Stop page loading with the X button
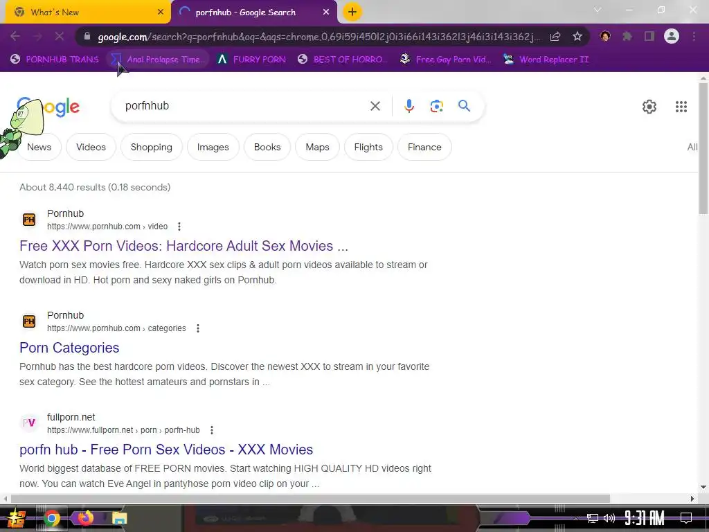The height and width of the screenshot is (532, 709). click(60, 36)
